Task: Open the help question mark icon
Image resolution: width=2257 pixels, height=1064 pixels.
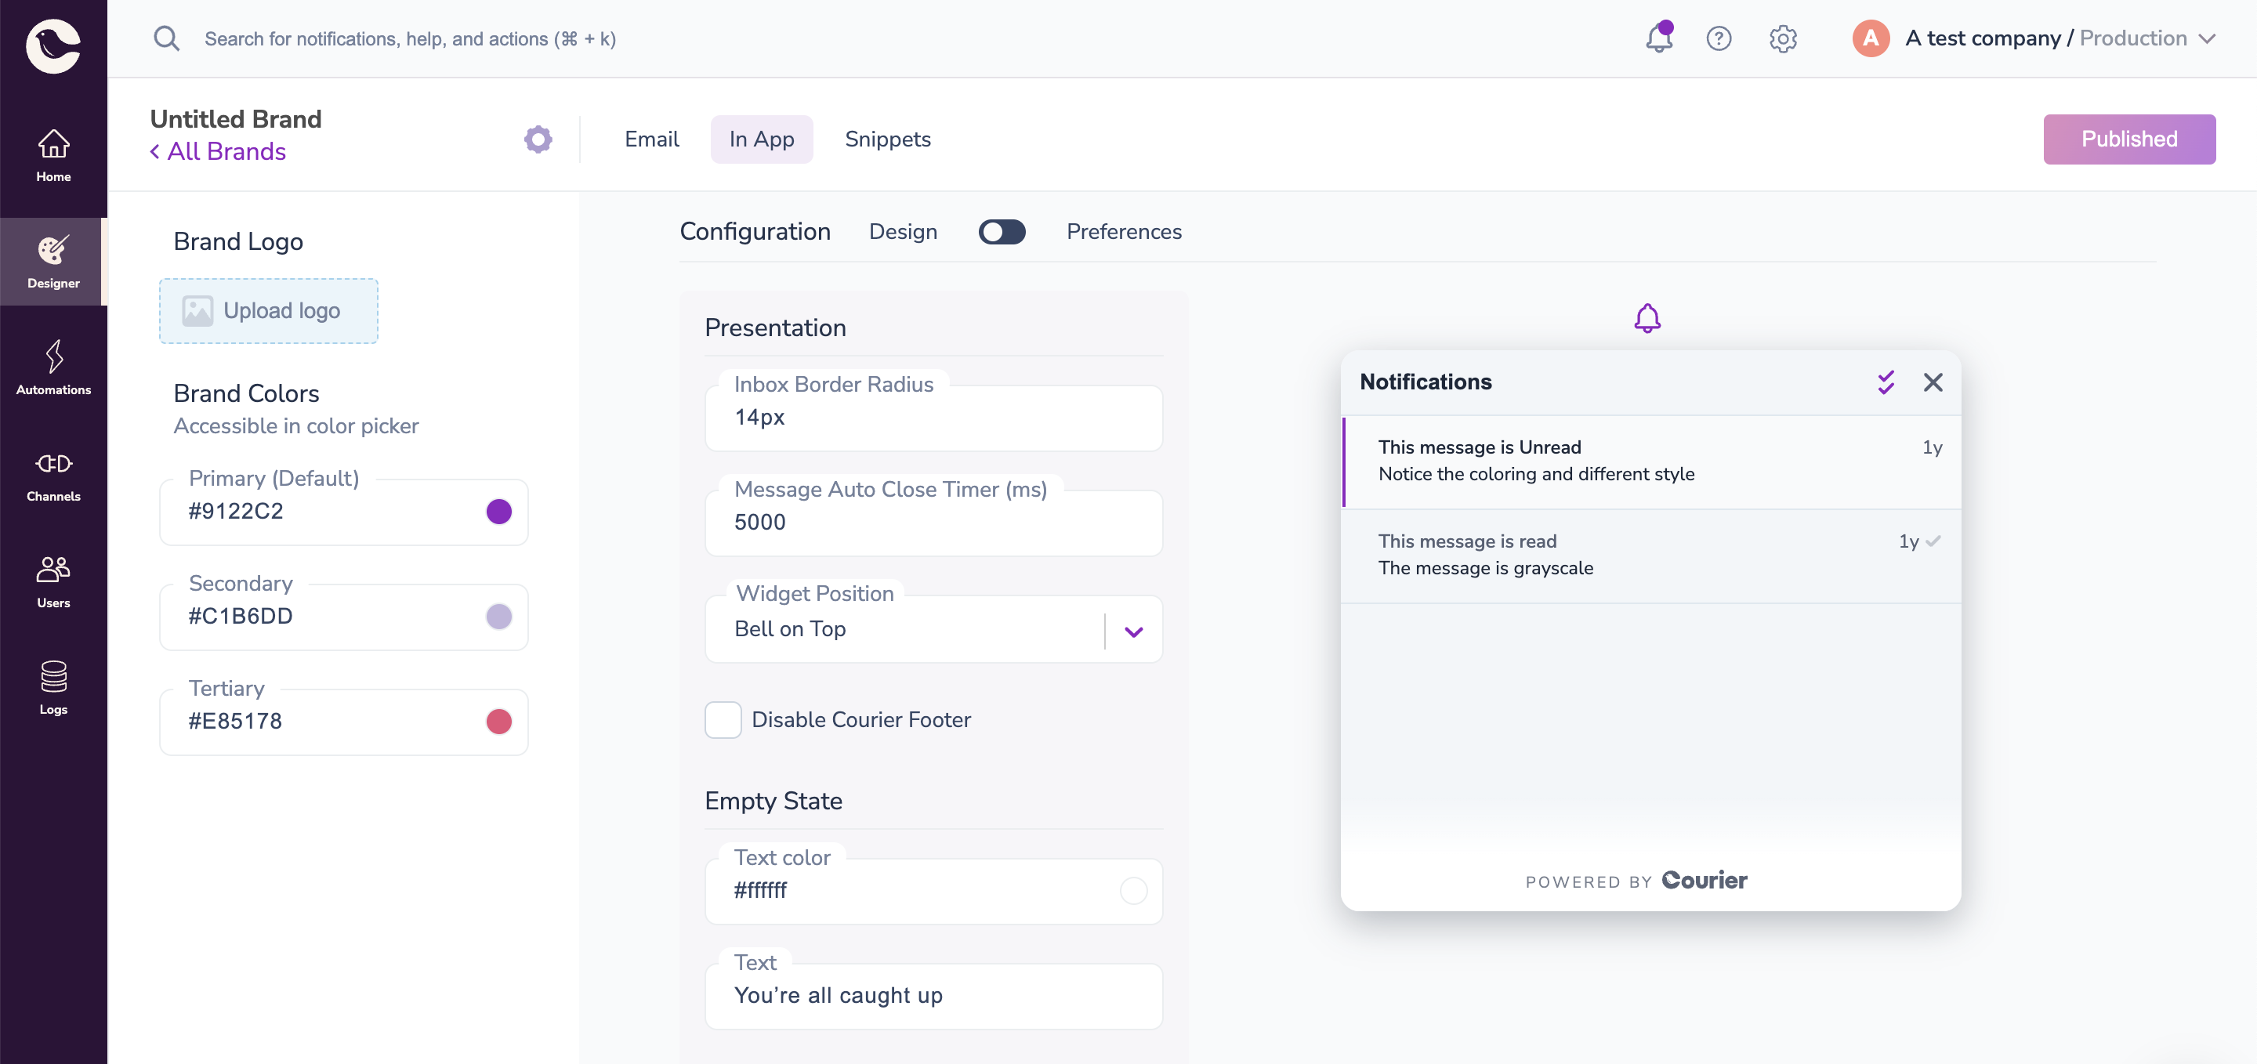Action: click(x=1718, y=38)
